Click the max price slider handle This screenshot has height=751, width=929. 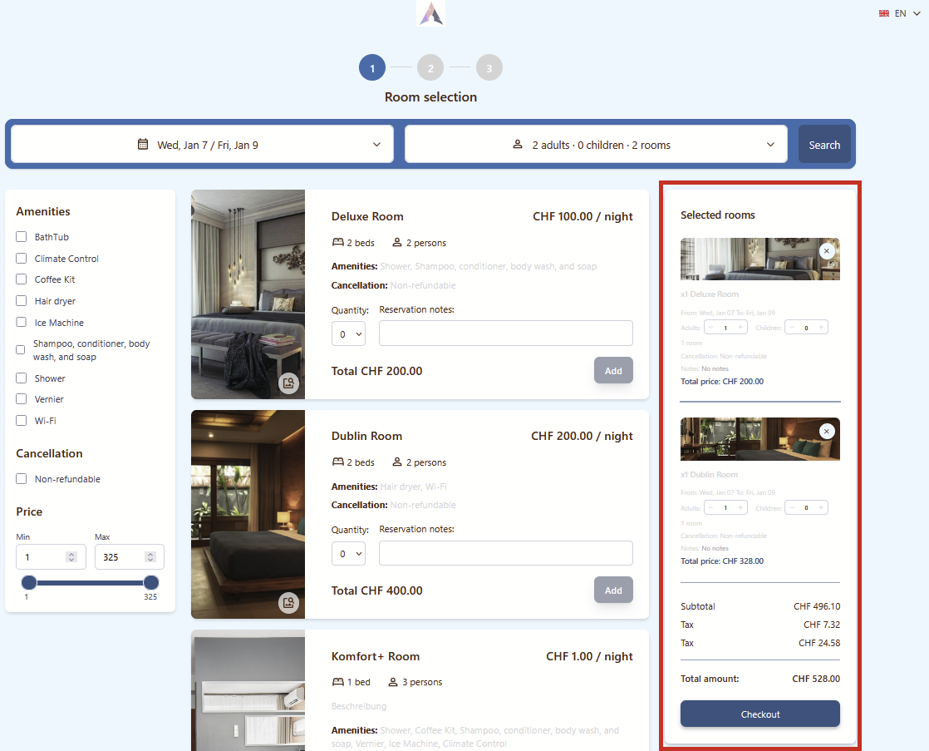(151, 582)
